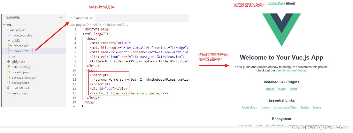Click the .gitignore git file icon
The width and height of the screenshot is (353, 133).
9,62
